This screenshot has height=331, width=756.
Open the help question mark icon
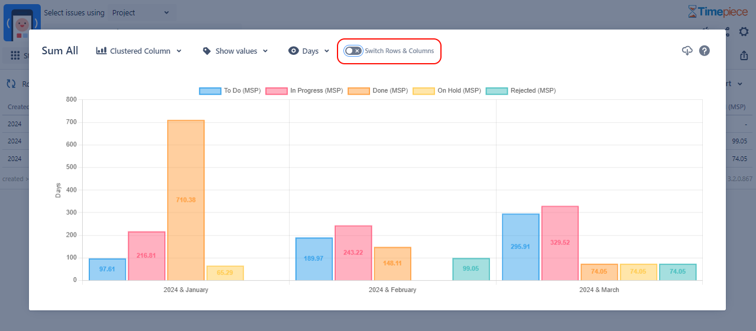[x=704, y=51]
